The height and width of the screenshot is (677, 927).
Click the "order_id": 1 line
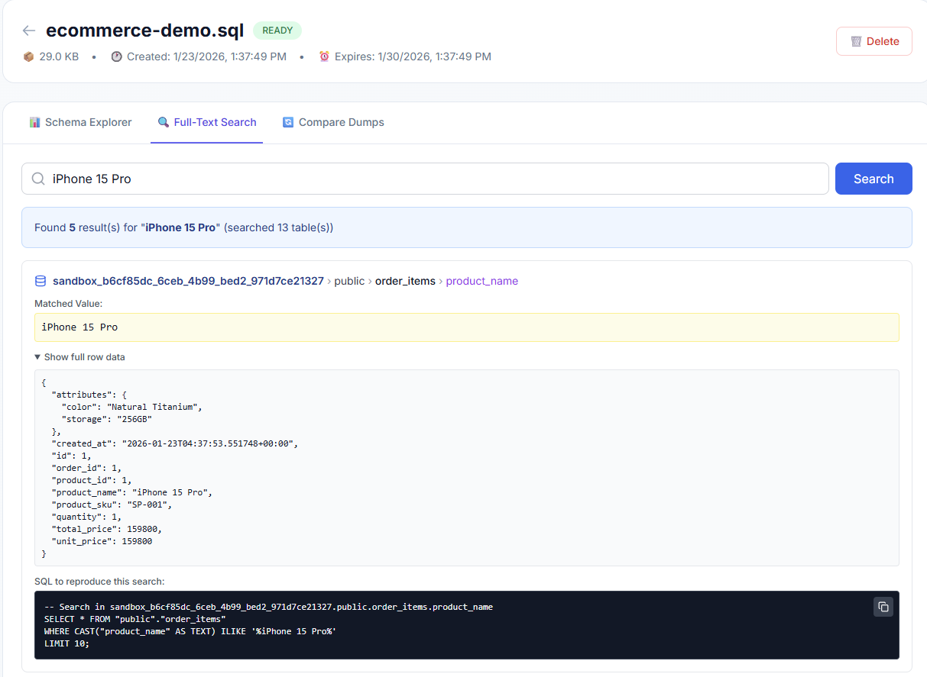click(86, 468)
